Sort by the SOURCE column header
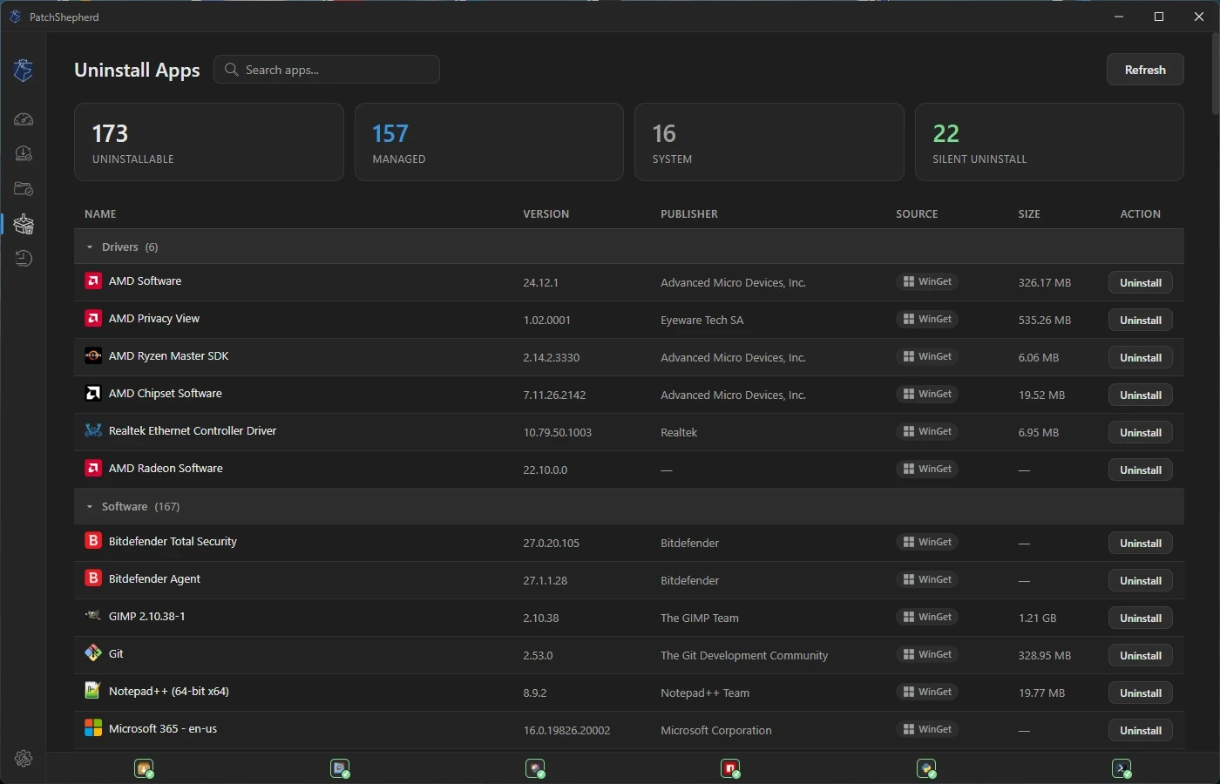This screenshot has width=1220, height=784. pos(917,214)
